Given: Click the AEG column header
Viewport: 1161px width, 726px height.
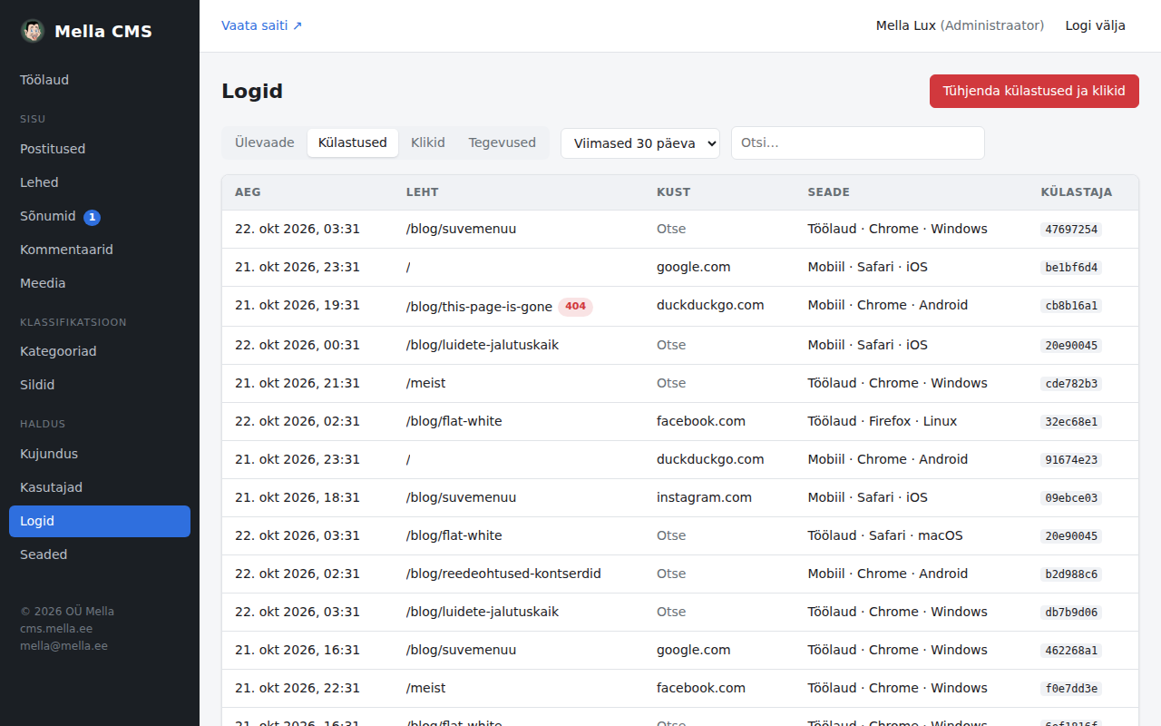Looking at the screenshot, I should pos(248,192).
